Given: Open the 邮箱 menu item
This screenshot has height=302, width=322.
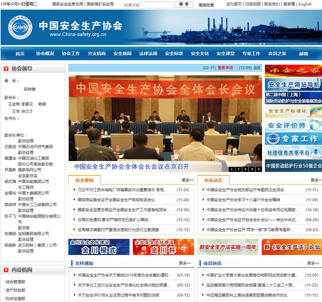Looking at the screenshot, I should (304, 54).
